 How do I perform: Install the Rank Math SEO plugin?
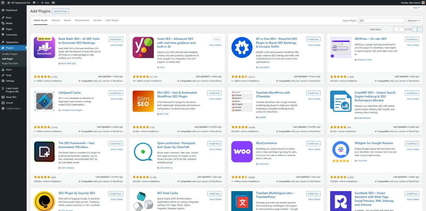115,39
